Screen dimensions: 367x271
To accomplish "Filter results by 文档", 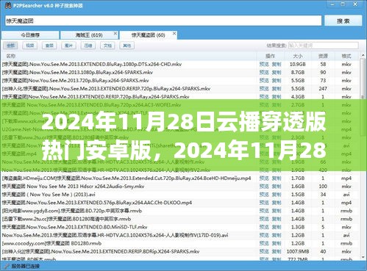I will click(x=107, y=46).
